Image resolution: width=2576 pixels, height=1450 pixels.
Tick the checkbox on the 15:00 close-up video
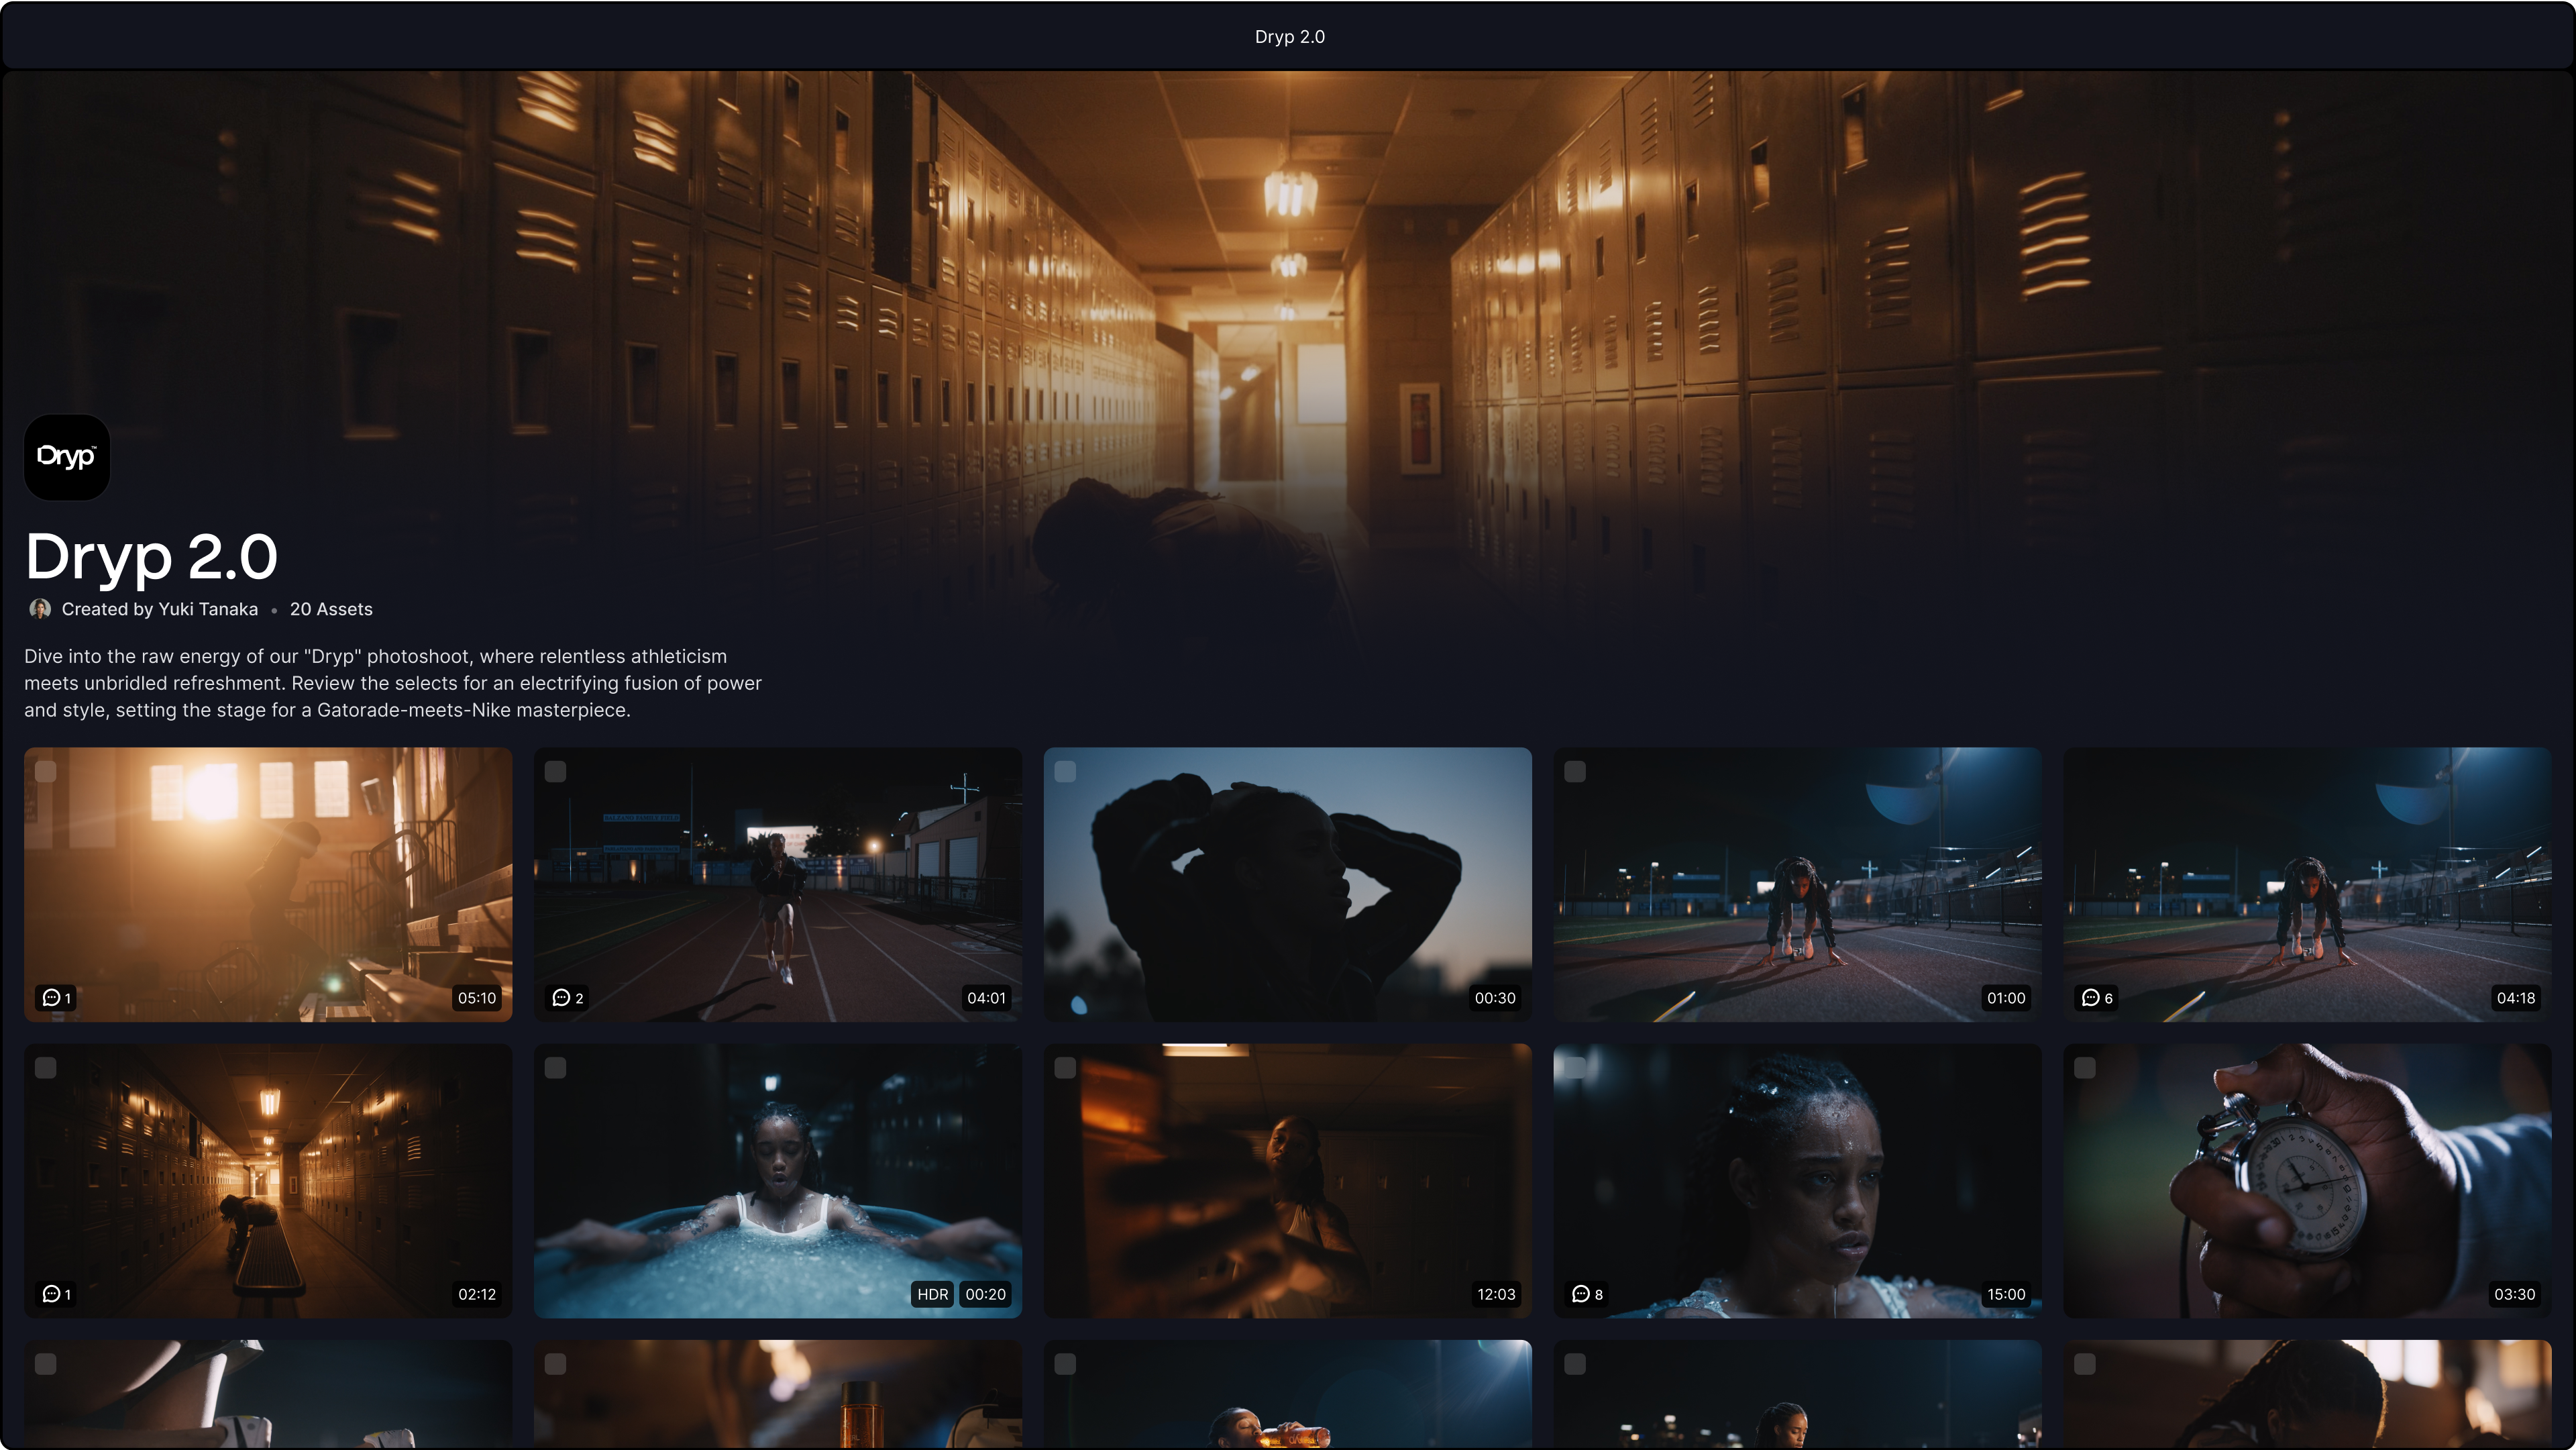click(x=1575, y=1068)
